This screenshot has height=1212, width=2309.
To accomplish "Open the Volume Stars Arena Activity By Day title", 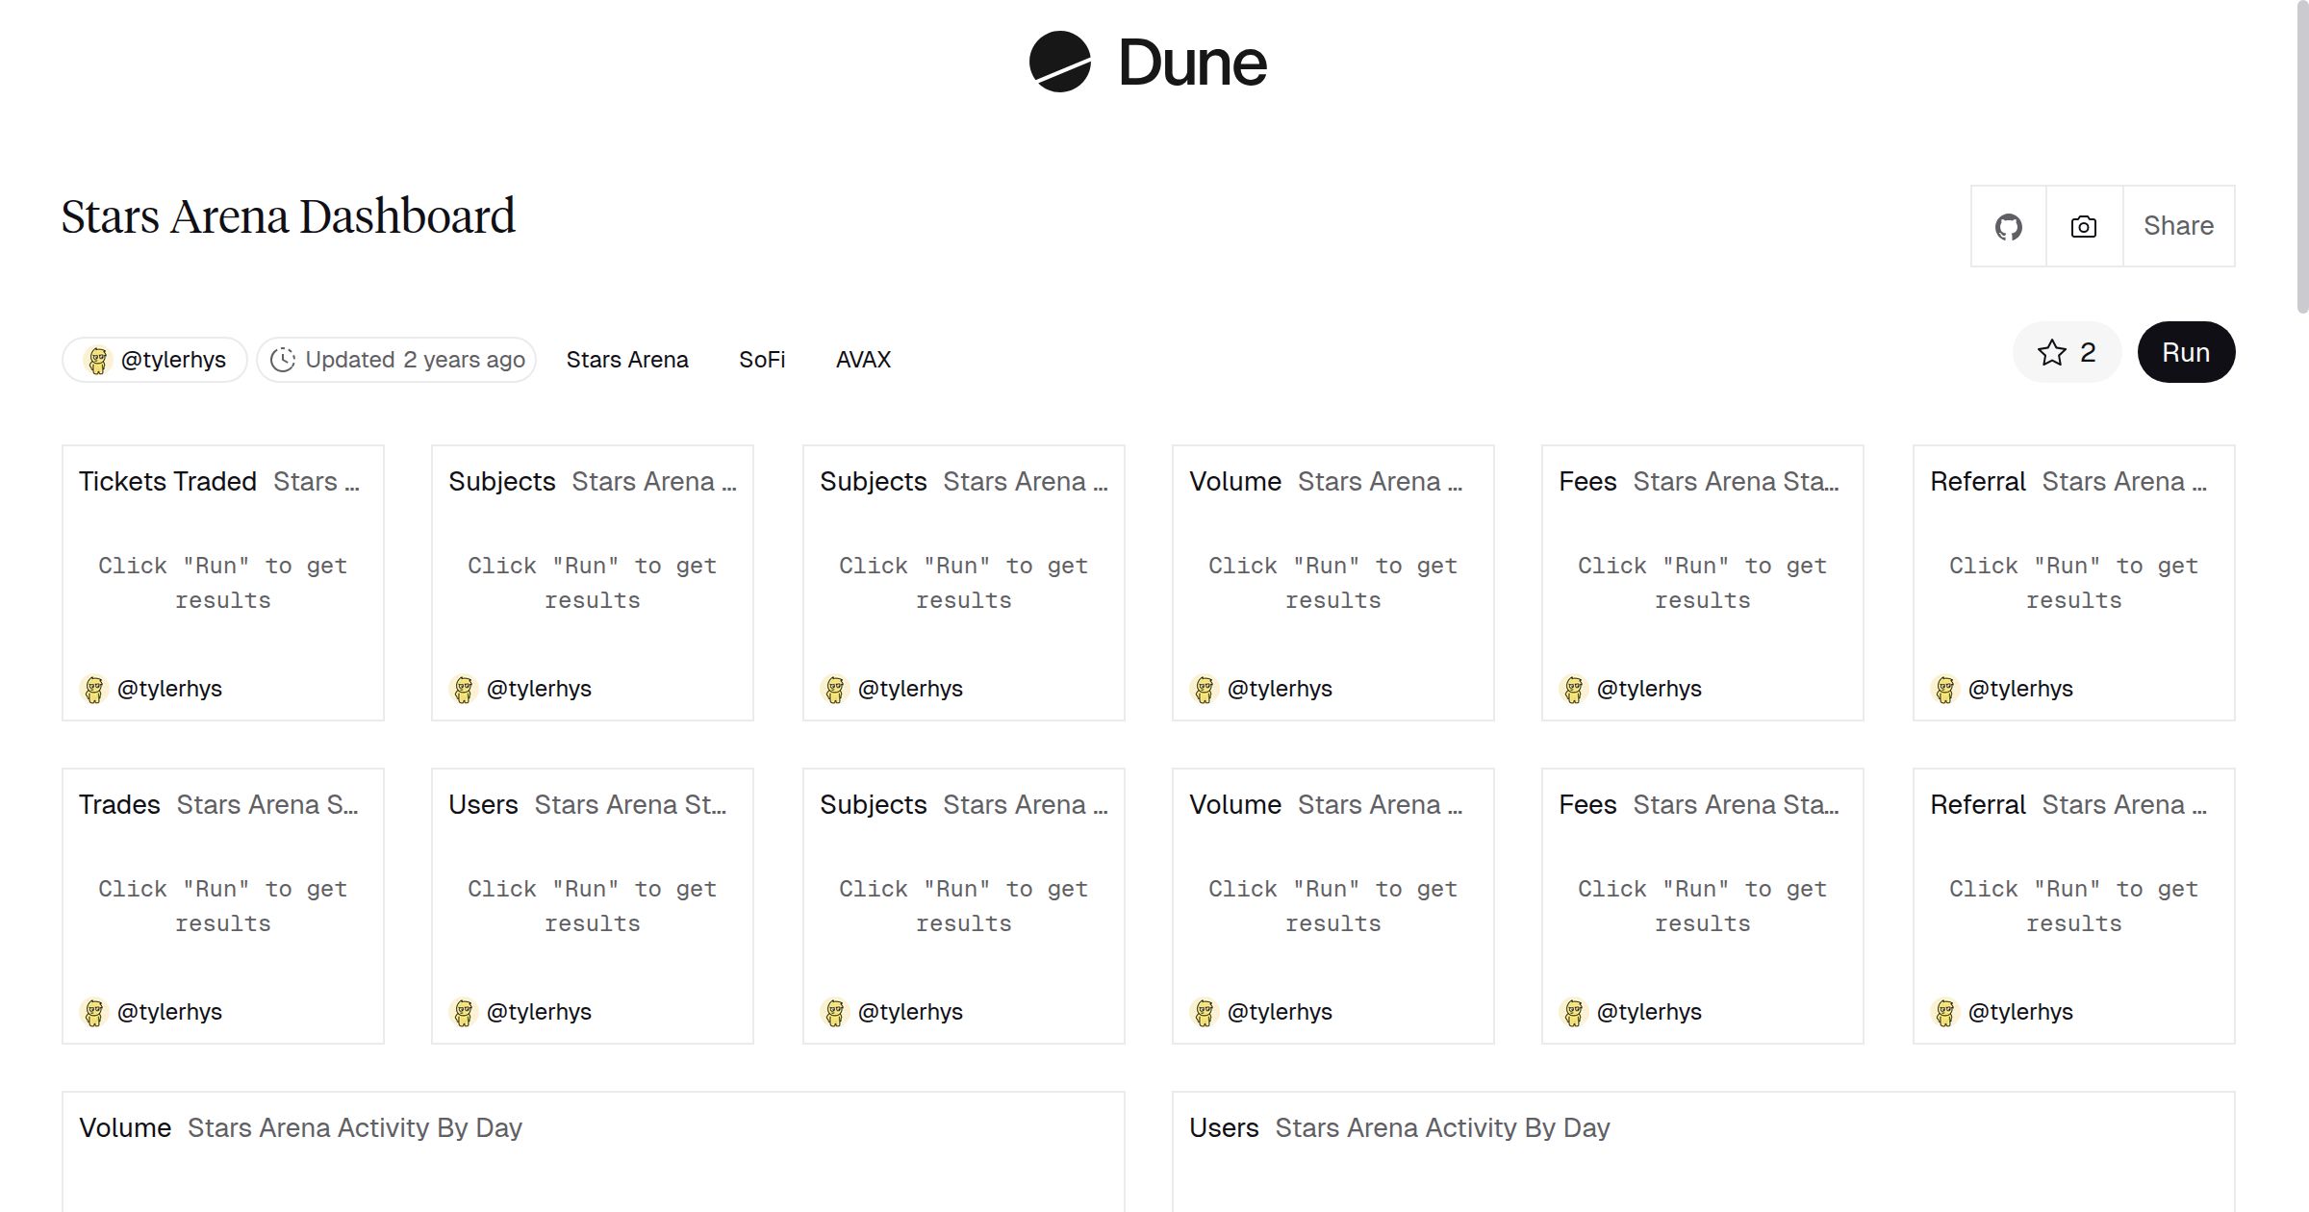I will click(126, 1127).
